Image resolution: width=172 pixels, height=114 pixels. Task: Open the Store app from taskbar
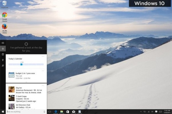68,112
